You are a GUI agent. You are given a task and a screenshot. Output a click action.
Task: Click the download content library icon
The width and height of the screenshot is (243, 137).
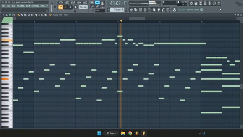pos(174,10)
